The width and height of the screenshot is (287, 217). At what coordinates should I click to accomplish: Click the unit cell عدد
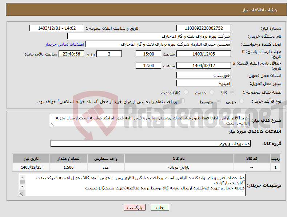click(x=106, y=167)
